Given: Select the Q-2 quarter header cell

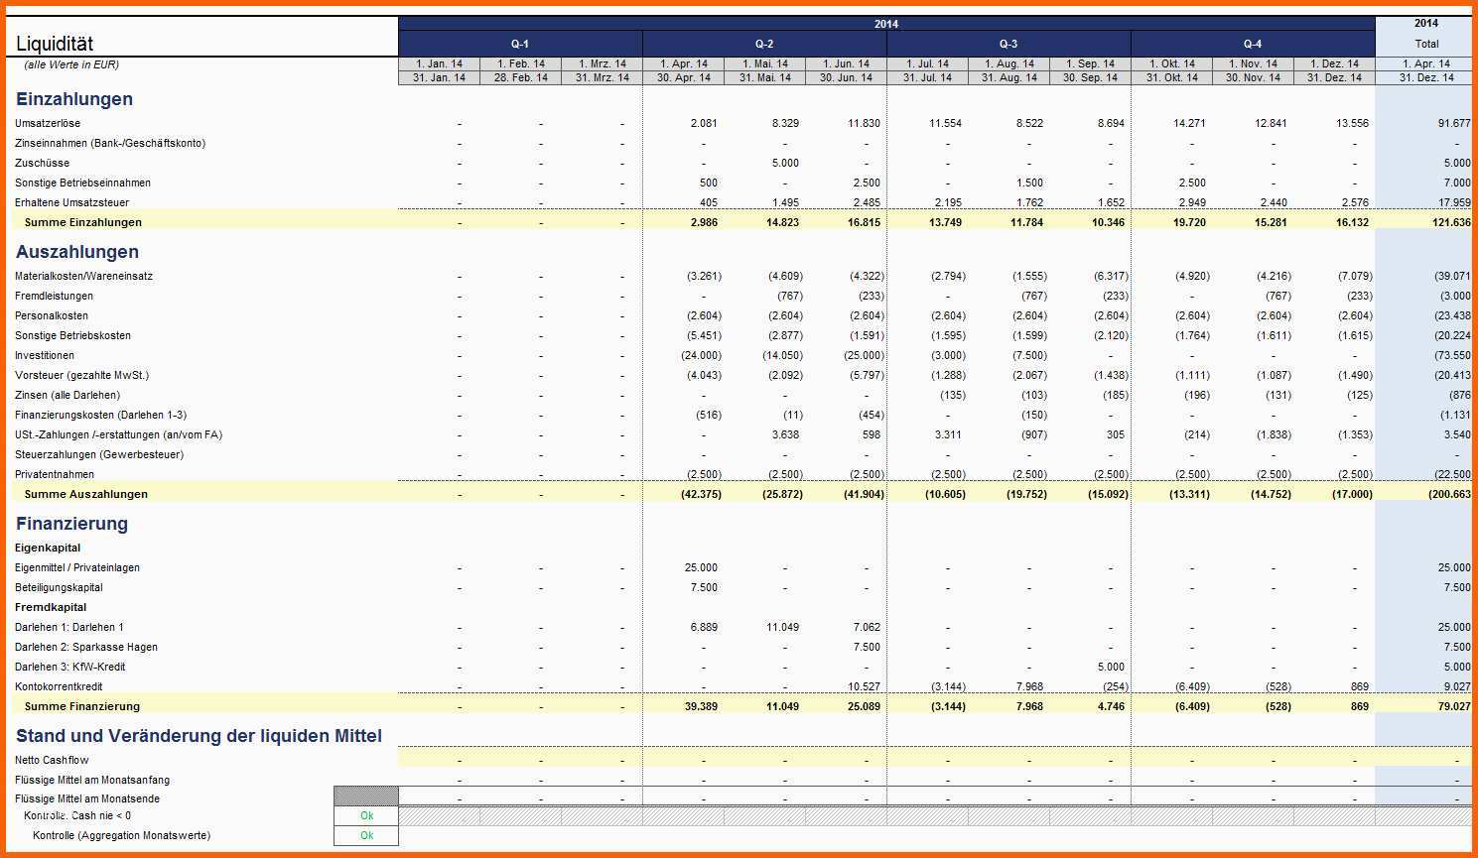Looking at the screenshot, I should click(x=764, y=44).
